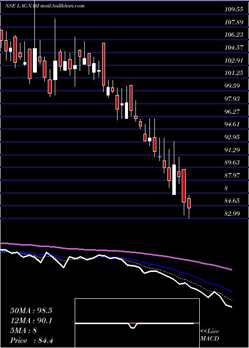Click the 89.63 axis label

click(x=232, y=163)
